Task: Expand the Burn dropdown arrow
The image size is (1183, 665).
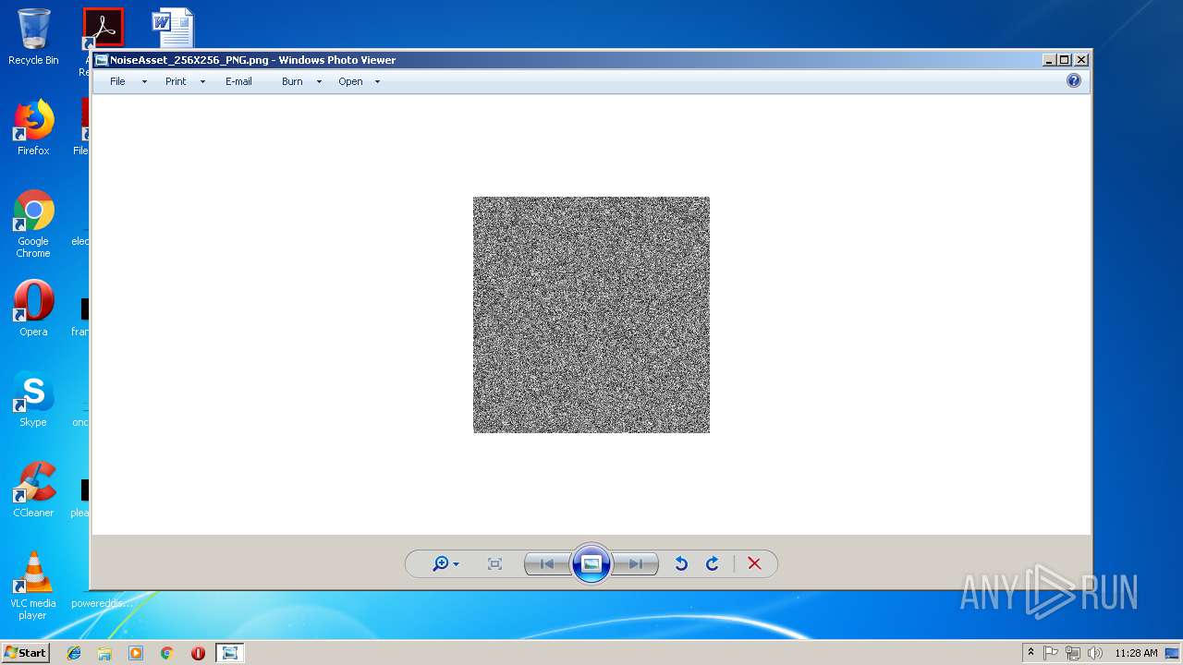Action: (319, 81)
